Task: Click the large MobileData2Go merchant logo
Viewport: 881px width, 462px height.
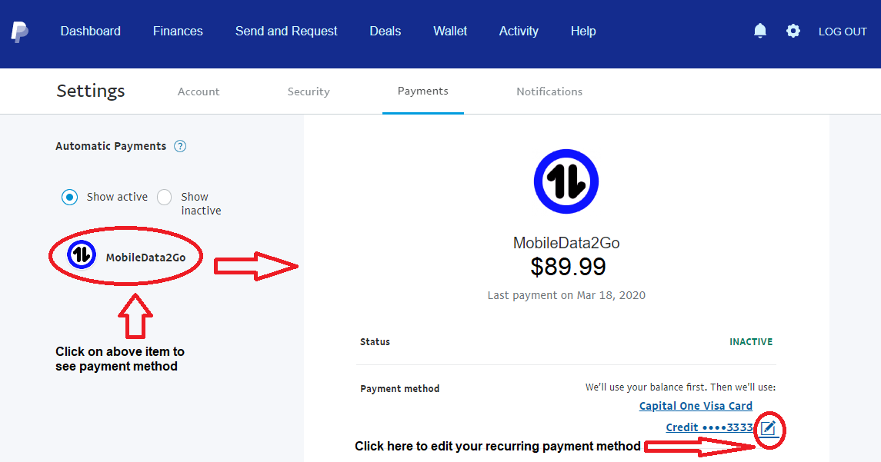Action: tap(566, 181)
